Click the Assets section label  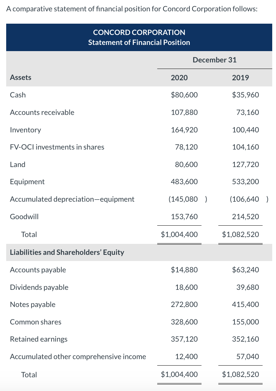point(21,78)
